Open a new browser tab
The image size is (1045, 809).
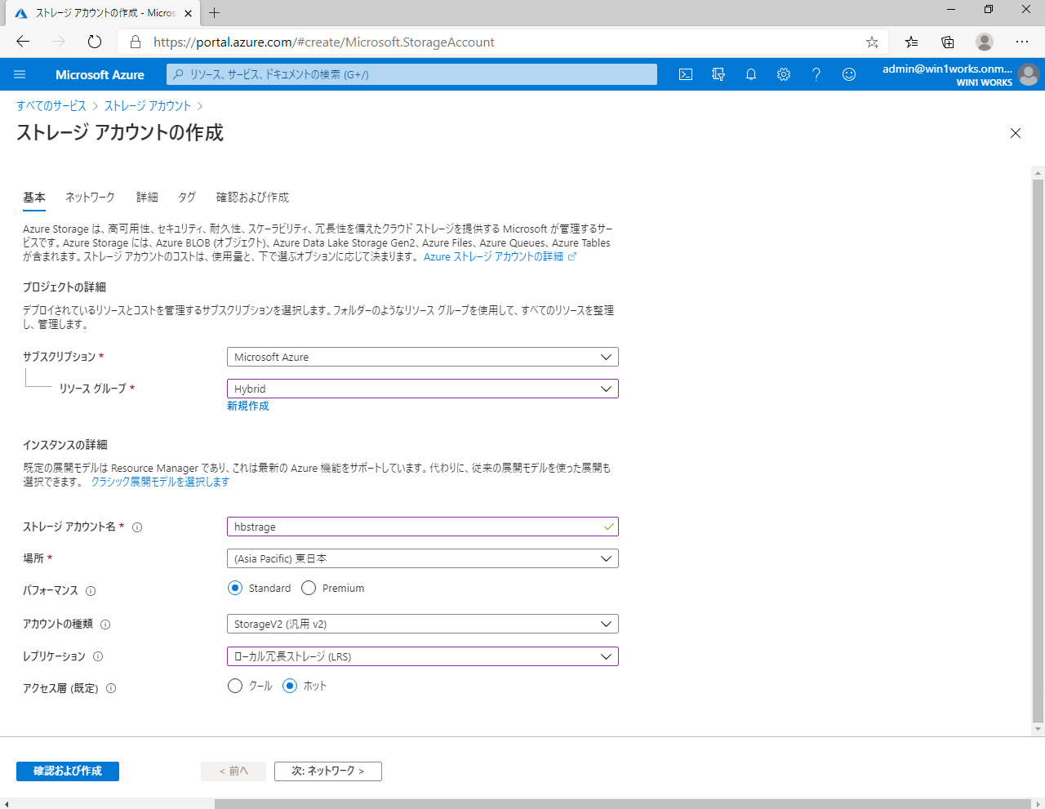[x=215, y=12]
